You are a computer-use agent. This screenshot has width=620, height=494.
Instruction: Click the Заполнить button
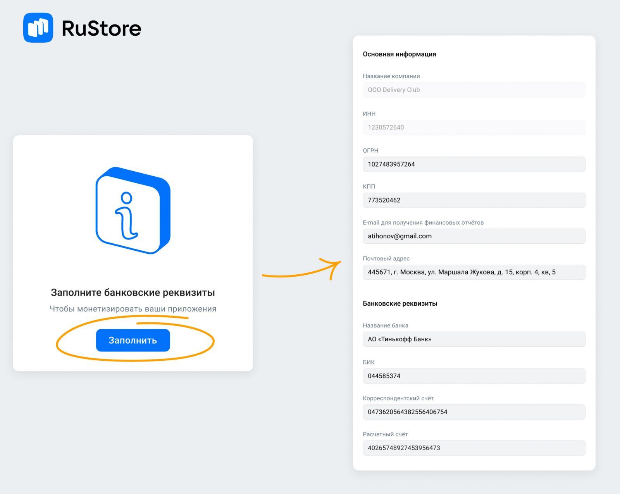pos(133,340)
